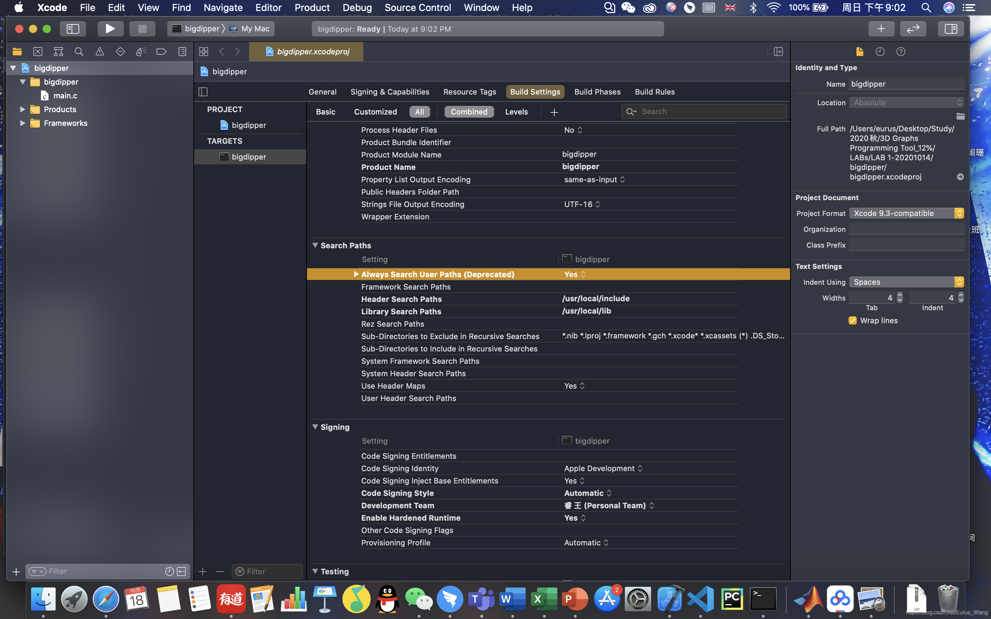The image size is (991, 619).
Task: Adjust the Tab width stepper
Action: [900, 297]
